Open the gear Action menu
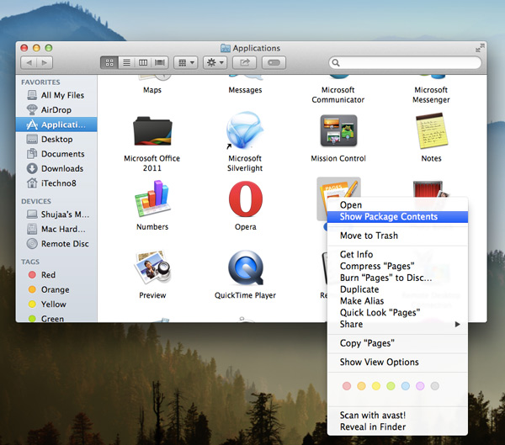 (215, 63)
